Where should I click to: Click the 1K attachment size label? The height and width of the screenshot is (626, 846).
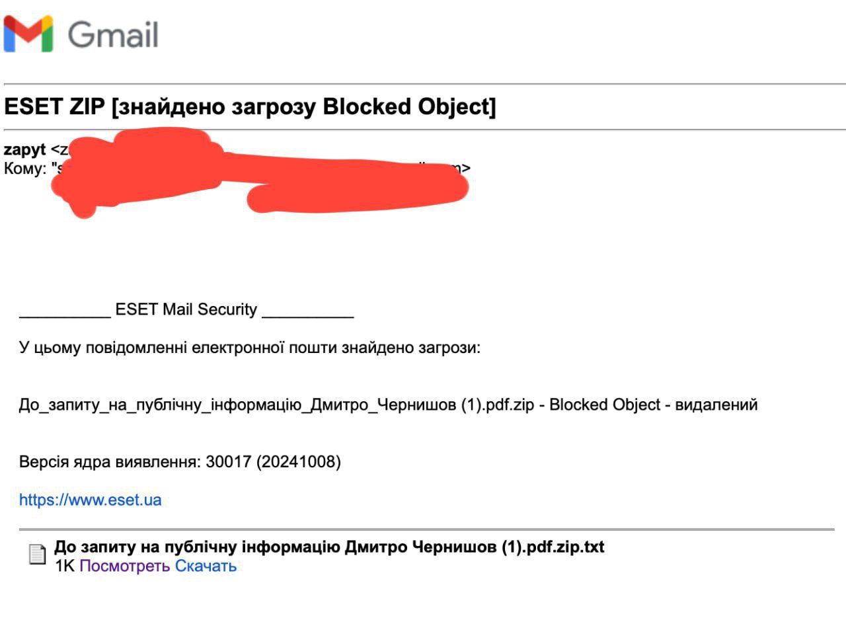click(x=65, y=567)
